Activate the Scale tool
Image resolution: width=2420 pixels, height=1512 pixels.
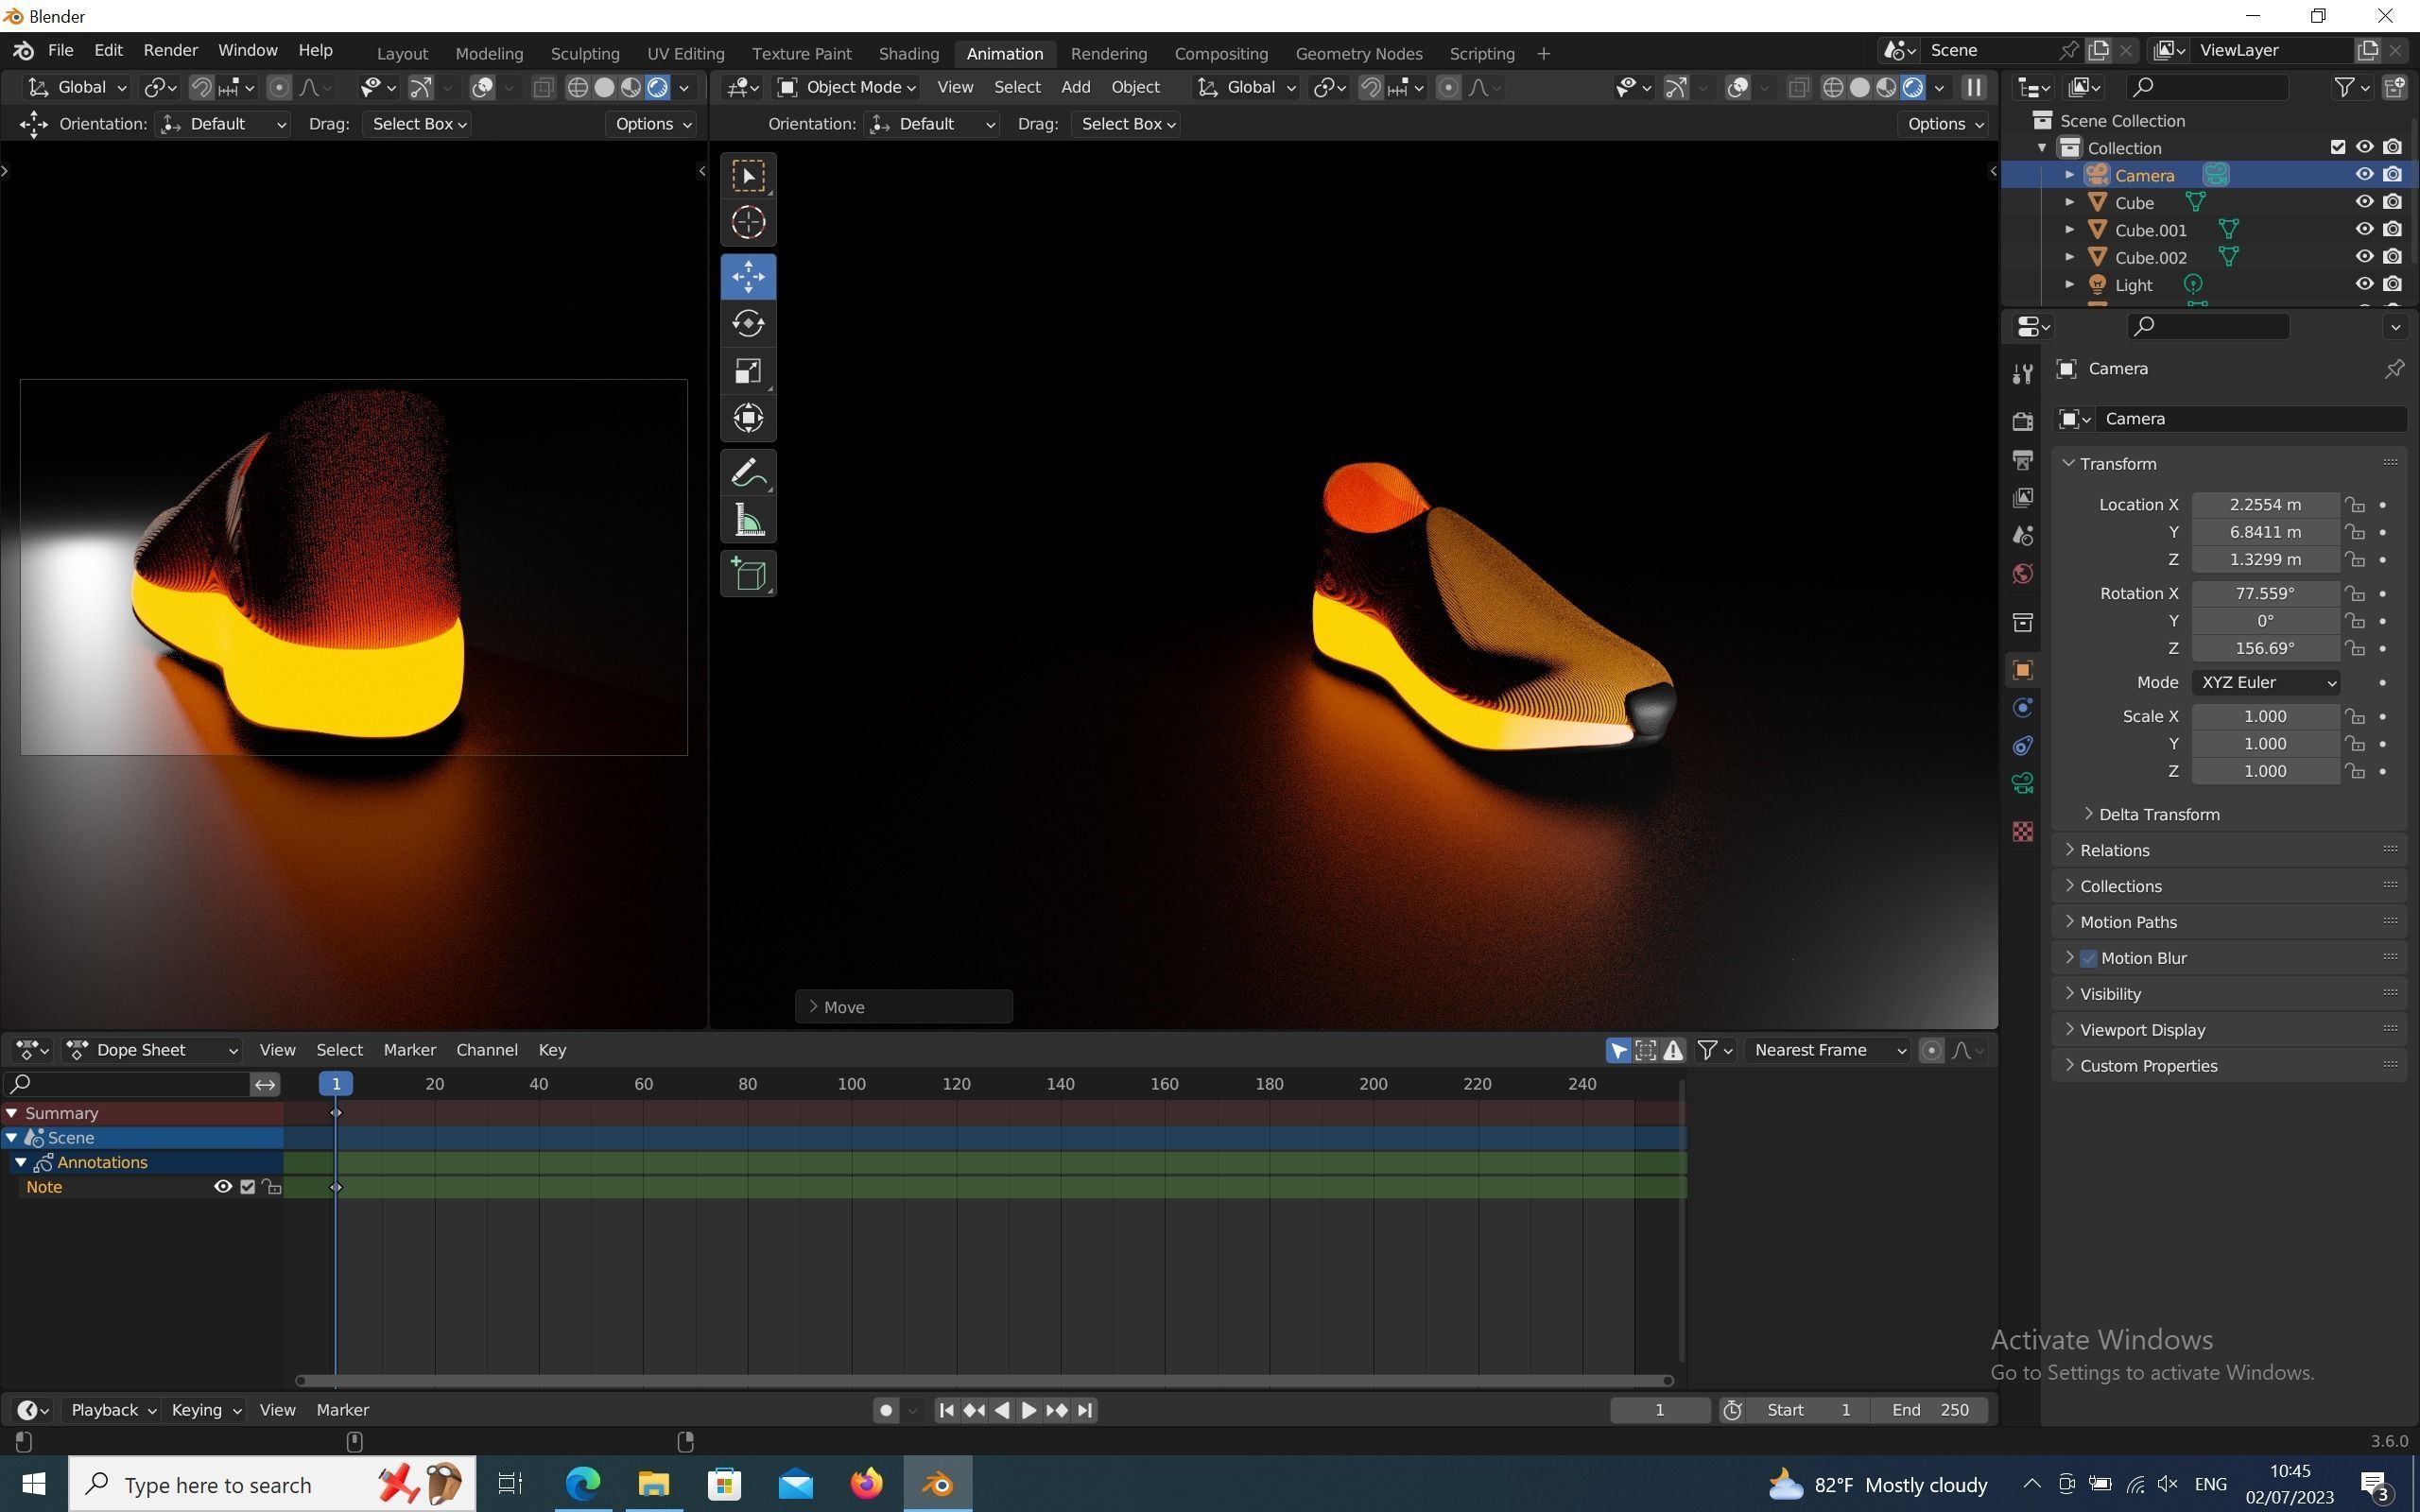click(748, 371)
